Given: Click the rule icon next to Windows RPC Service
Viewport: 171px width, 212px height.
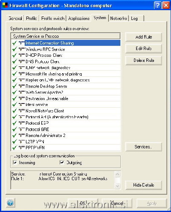Looking at the screenshot, I should [x=22, y=49].
